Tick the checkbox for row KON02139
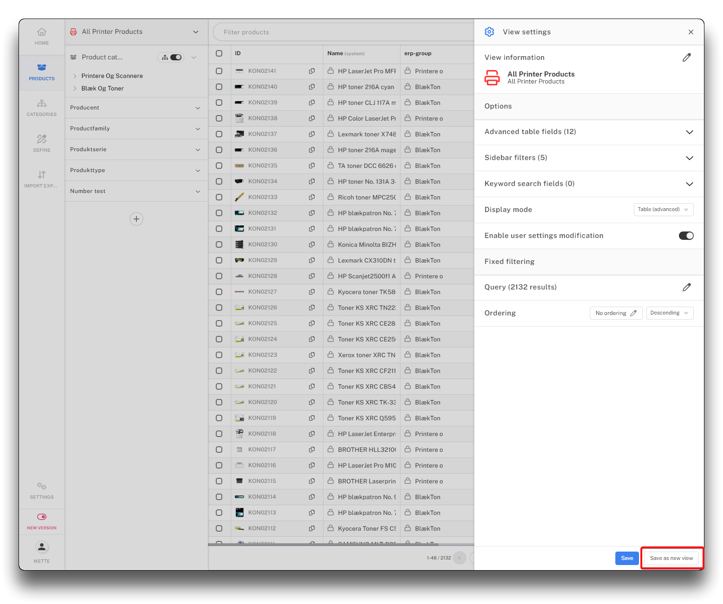723x604 pixels. 219,103
